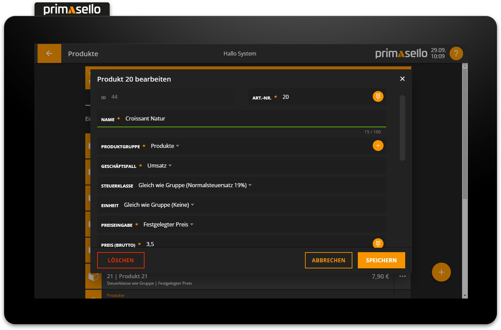Expand the Geschäftsfall Umsatz dropdown
The height and width of the screenshot is (330, 501).
pyautogui.click(x=159, y=166)
